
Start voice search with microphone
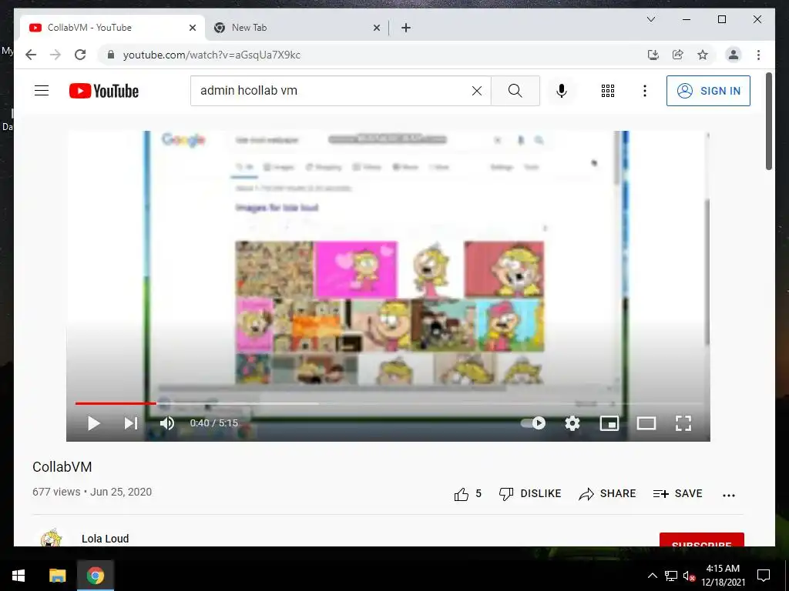point(562,91)
